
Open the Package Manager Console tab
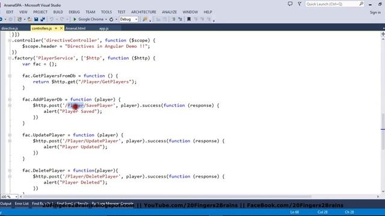pos(112,203)
